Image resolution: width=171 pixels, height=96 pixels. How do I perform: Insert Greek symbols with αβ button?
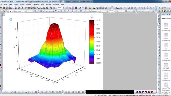[x=53, y=11]
